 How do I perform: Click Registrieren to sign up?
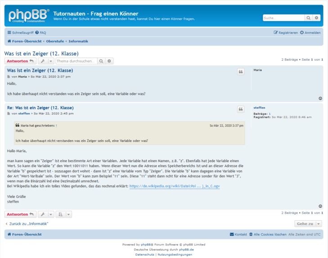point(286,33)
